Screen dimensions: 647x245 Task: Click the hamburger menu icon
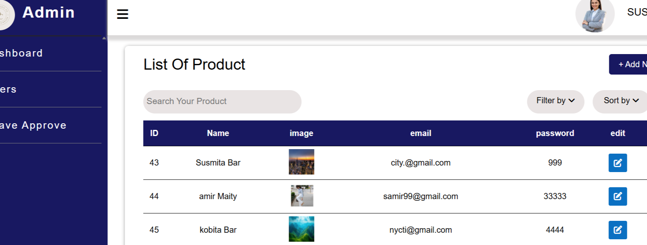(x=123, y=14)
